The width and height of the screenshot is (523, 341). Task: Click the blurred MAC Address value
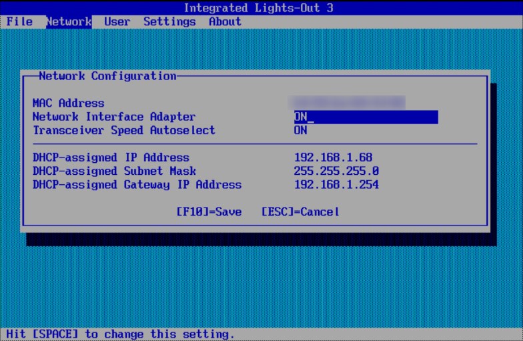point(347,103)
